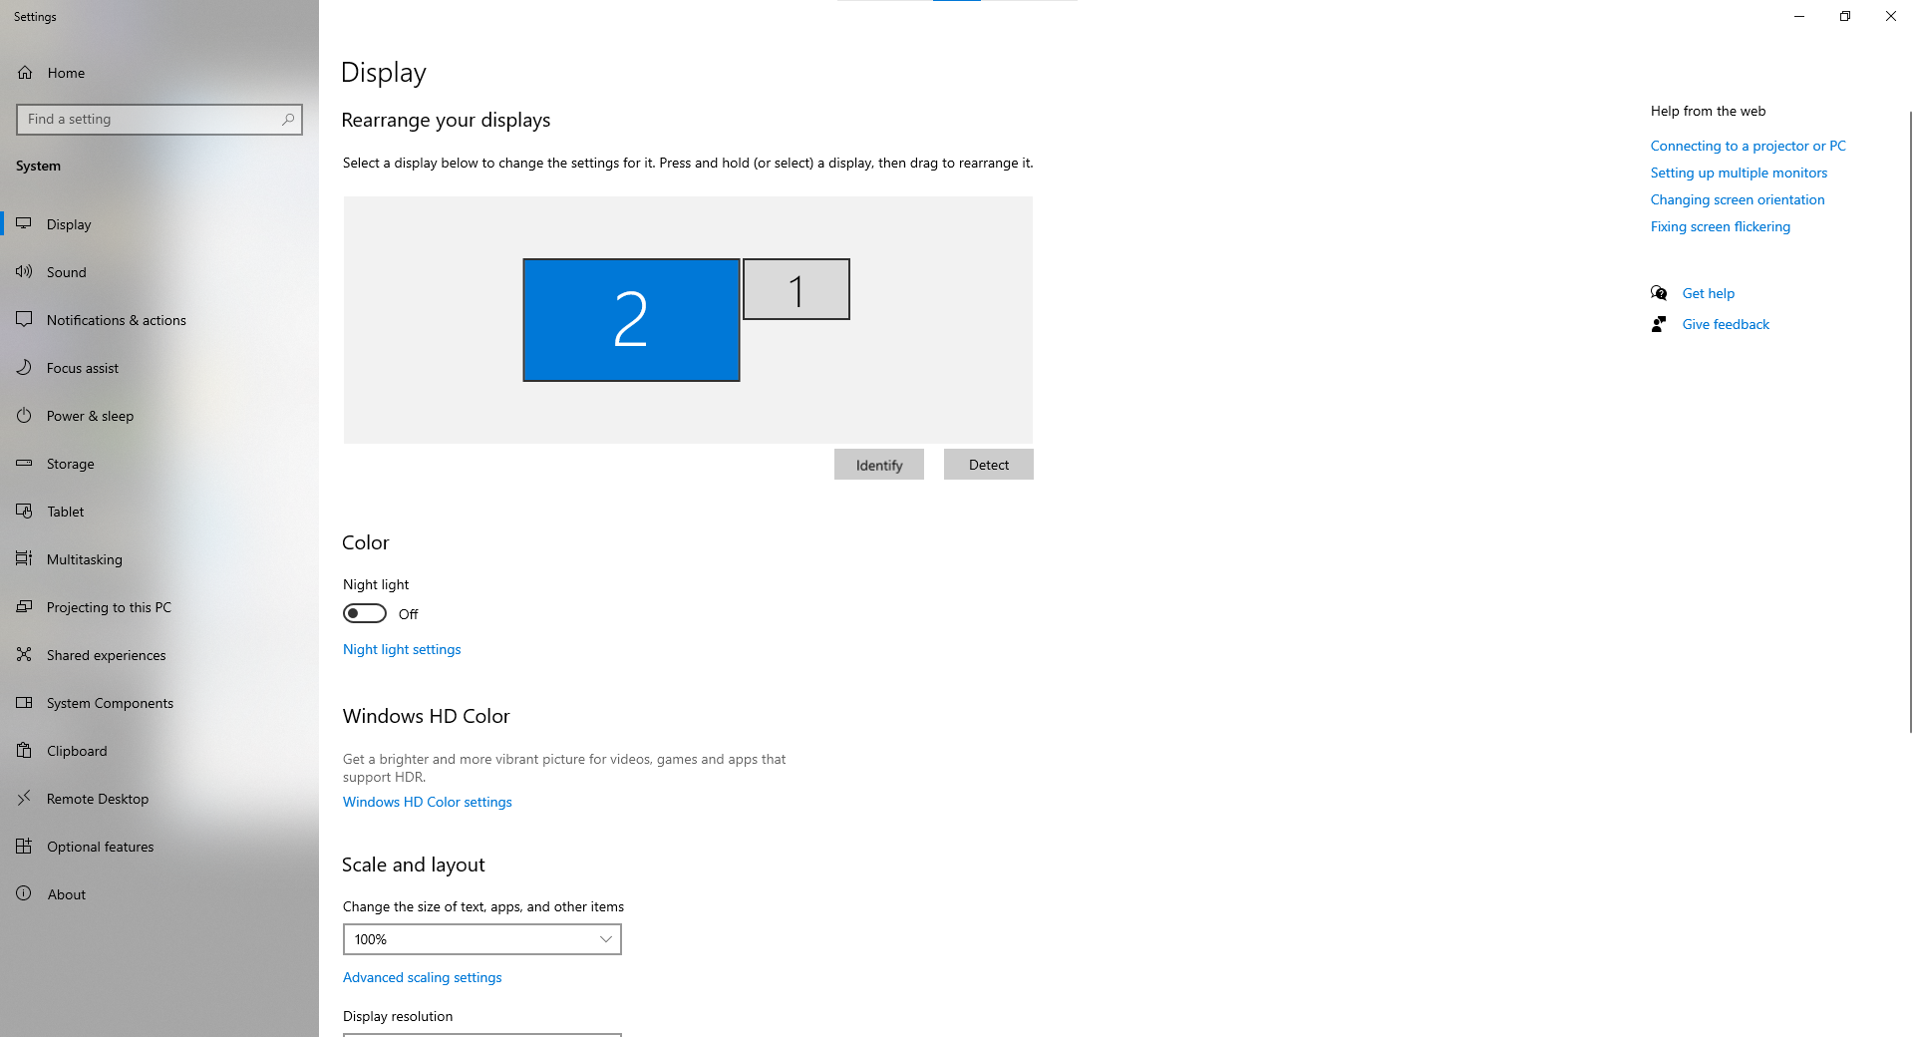Click the search magnifier icon
The image size is (1914, 1037).
[288, 120]
